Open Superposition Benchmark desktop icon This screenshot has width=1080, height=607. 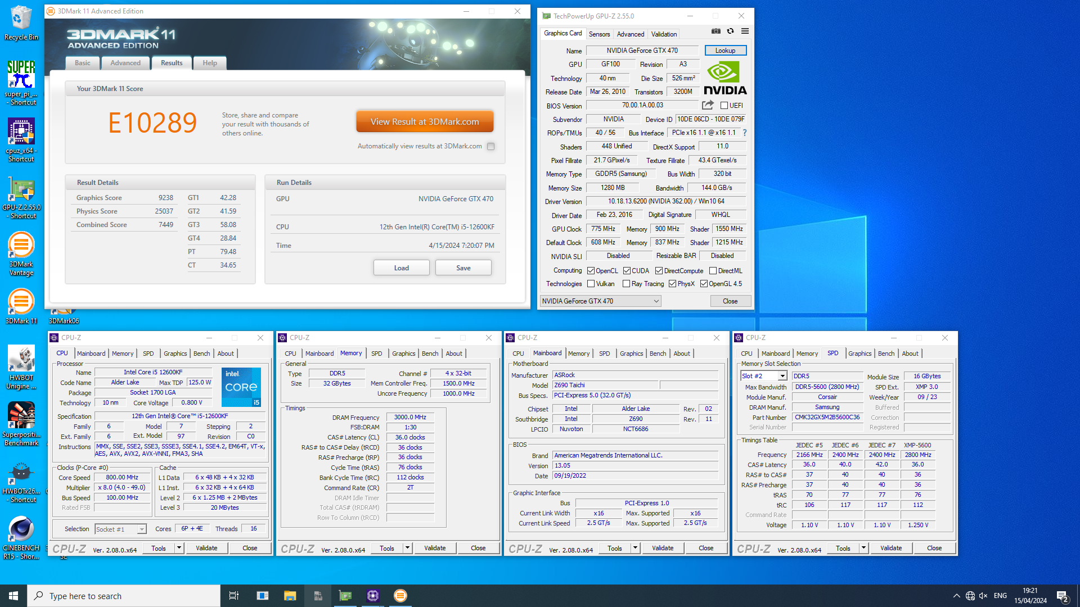pyautogui.click(x=21, y=424)
